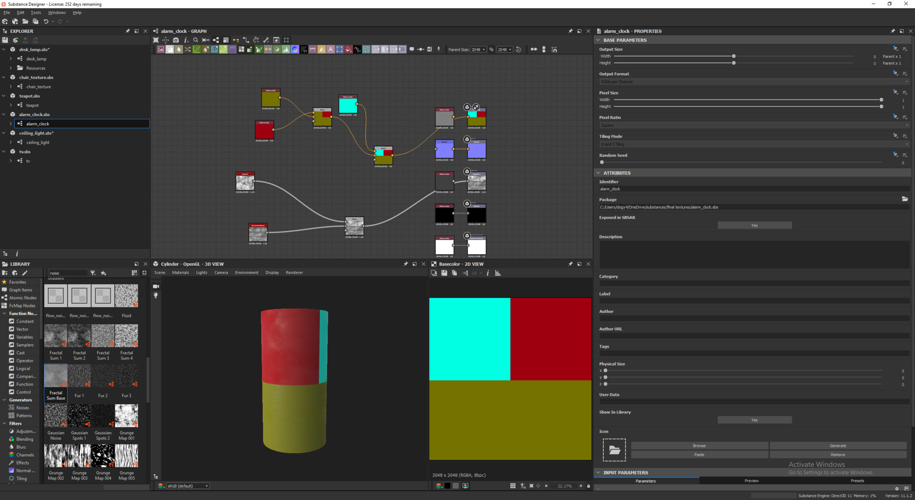Click the save image icon in 2D view toolbar
Image resolution: width=915 pixels, height=500 pixels.
(444, 273)
